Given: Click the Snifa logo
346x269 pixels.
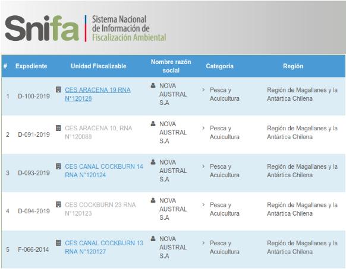Looking at the screenshot, I should click(42, 28).
